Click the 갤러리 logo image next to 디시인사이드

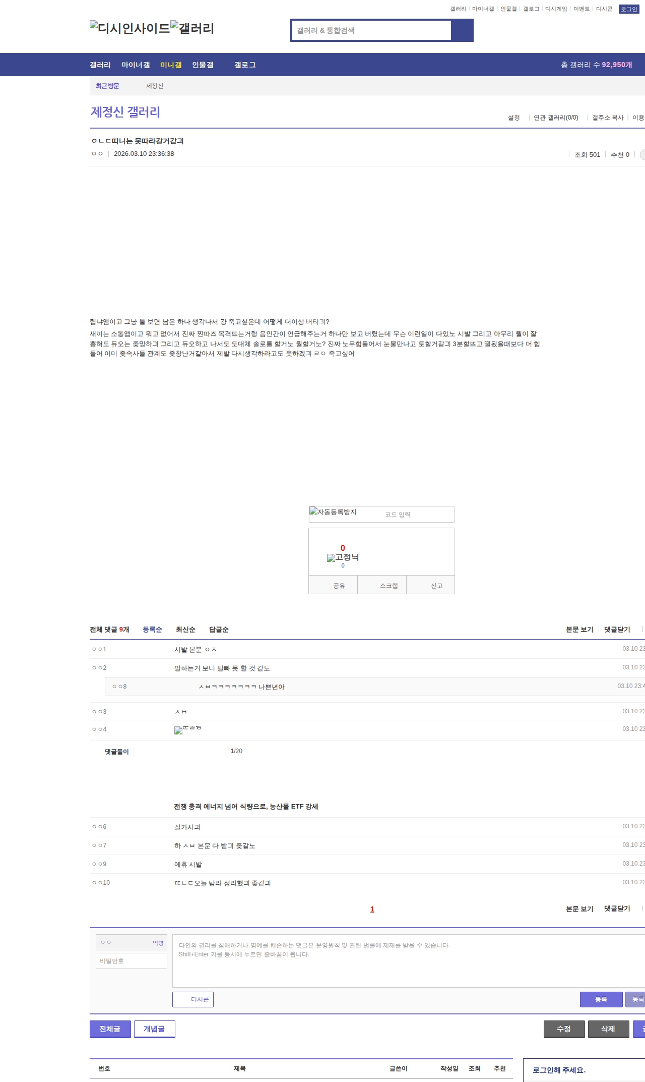click(192, 28)
